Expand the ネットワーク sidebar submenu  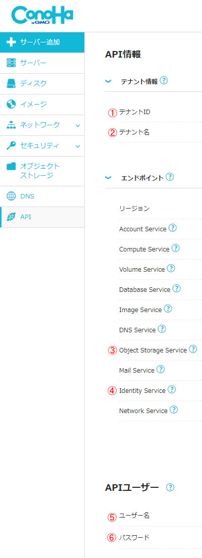tap(78, 126)
